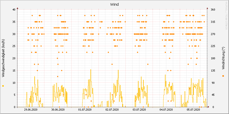Select the 02.07.2020 date label

pos(112,109)
